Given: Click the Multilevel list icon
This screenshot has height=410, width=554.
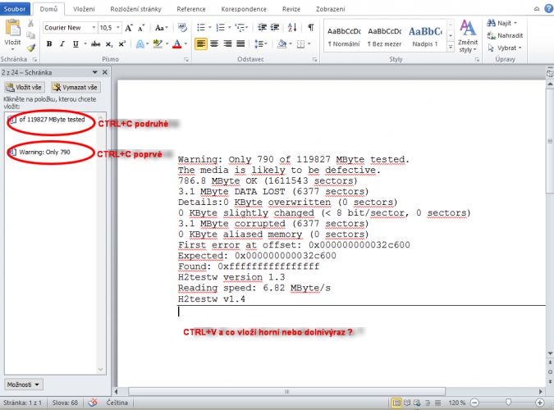Looking at the screenshot, I should 240,28.
